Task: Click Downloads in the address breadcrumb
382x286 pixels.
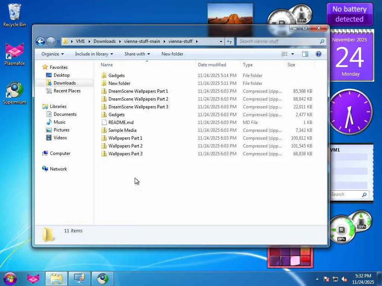Action: (x=104, y=41)
